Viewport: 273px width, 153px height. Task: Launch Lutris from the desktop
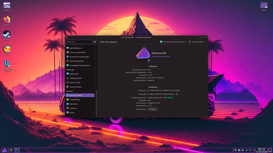(7, 50)
